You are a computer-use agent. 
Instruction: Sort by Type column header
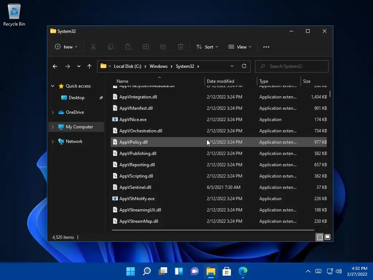coord(264,81)
